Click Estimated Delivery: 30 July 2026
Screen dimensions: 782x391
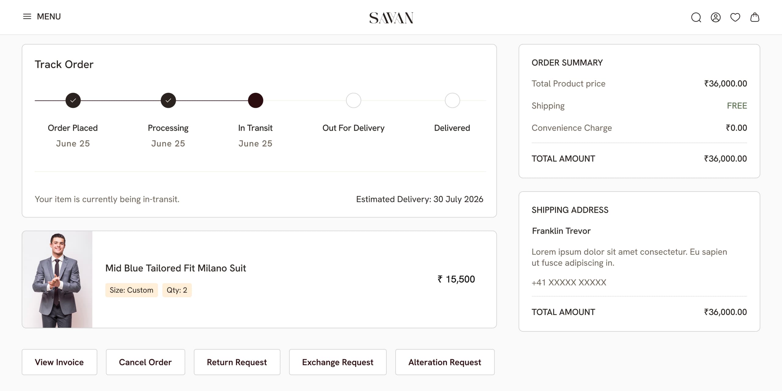click(x=420, y=199)
